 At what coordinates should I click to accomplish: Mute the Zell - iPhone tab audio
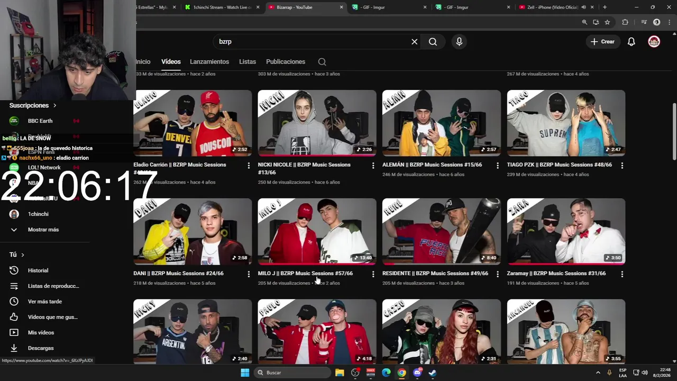coord(583,7)
